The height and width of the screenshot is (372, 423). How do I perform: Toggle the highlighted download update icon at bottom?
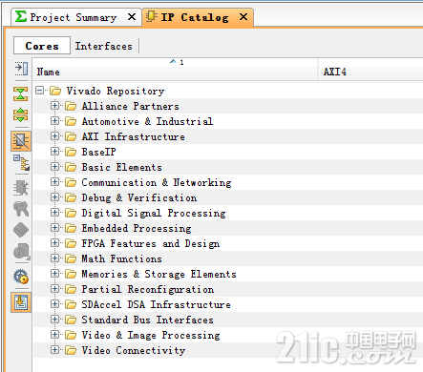pos(21,302)
